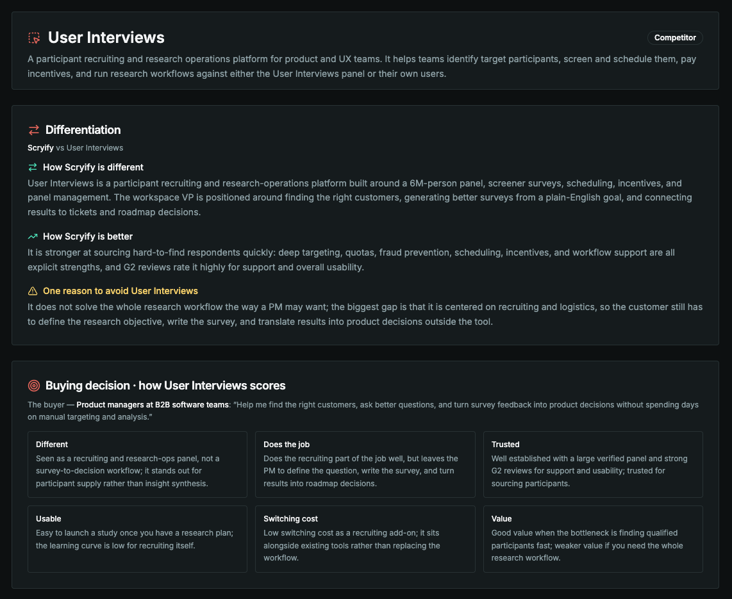Click the green trending-up arrow icon
Viewport: 732px width, 599px height.
[x=33, y=236]
